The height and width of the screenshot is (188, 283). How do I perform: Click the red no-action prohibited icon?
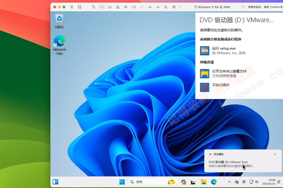pyautogui.click(x=204, y=87)
